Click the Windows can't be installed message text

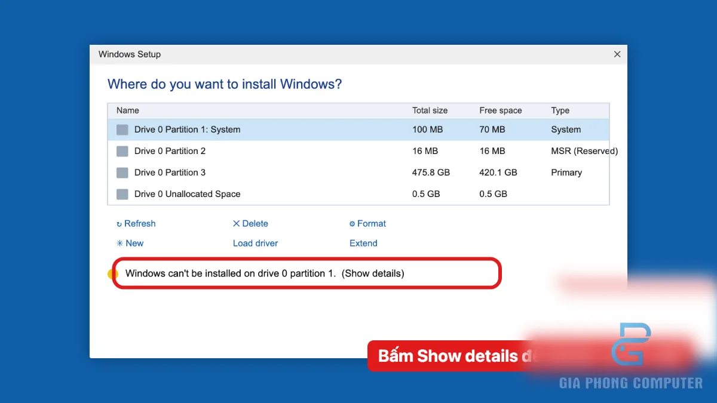point(230,273)
